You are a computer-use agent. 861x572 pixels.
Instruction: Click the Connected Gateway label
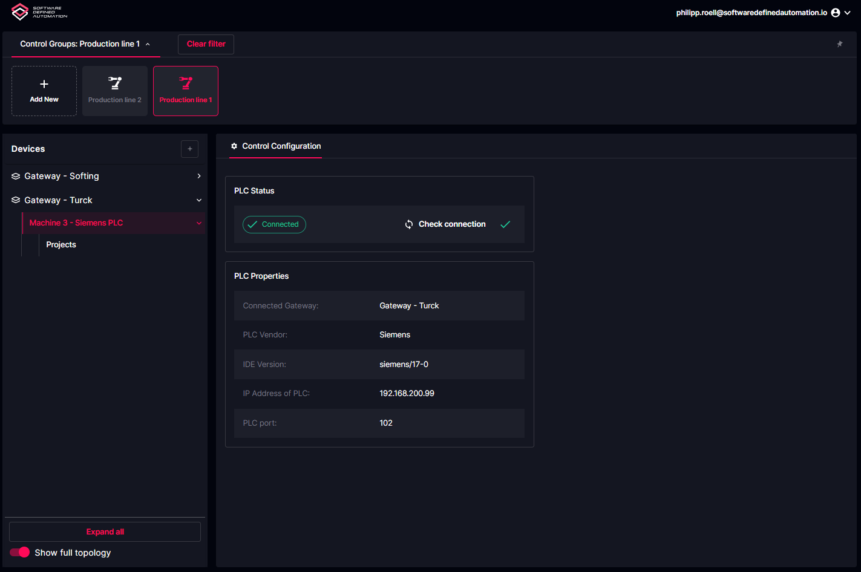pos(281,306)
